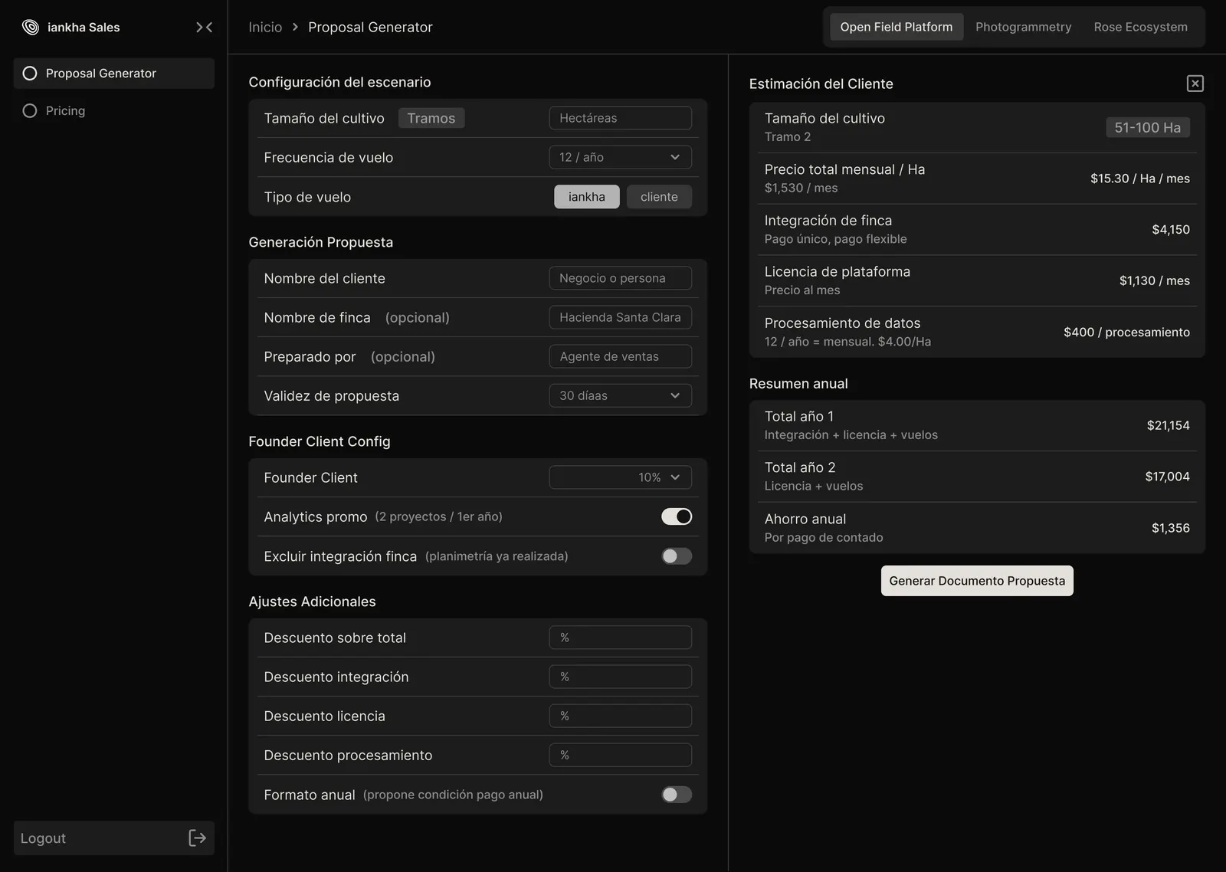Click the $21,154 Total año 1 value
Screen dimensions: 1226x872
coord(1169,425)
